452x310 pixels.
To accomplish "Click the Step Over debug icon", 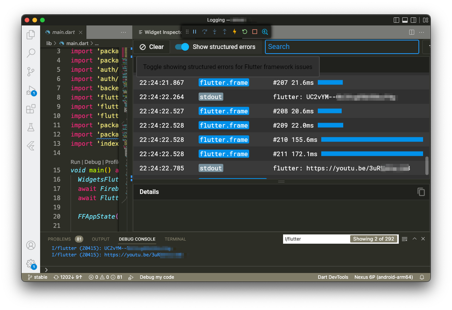I will click(x=204, y=32).
